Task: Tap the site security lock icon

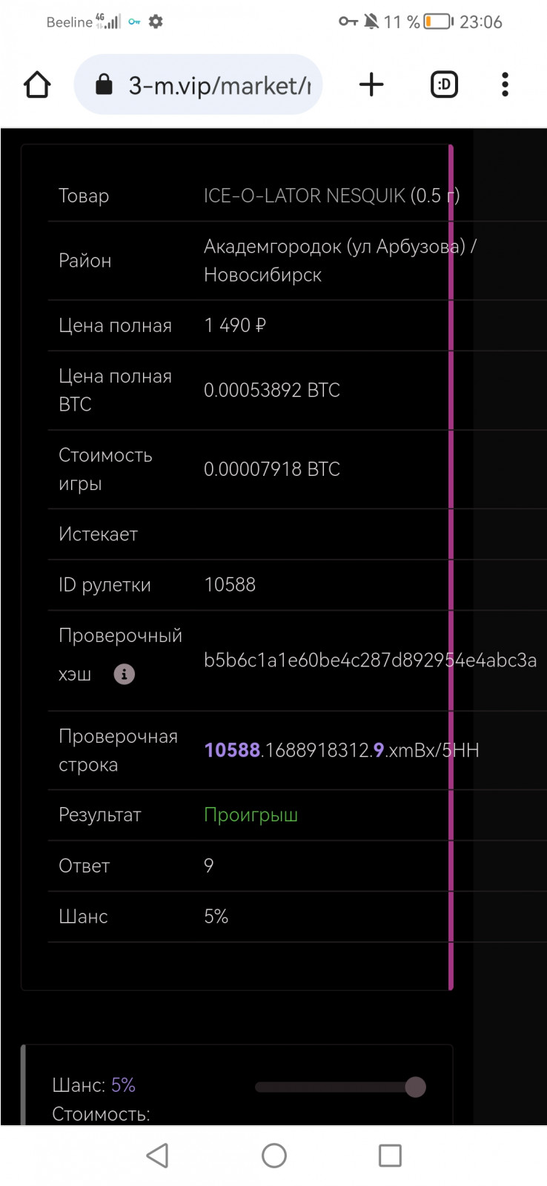Action: click(105, 85)
